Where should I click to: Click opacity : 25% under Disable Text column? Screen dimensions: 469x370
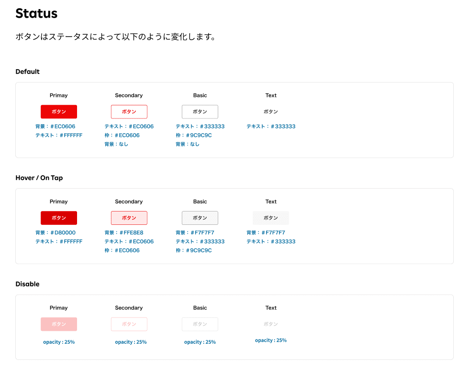coord(271,340)
